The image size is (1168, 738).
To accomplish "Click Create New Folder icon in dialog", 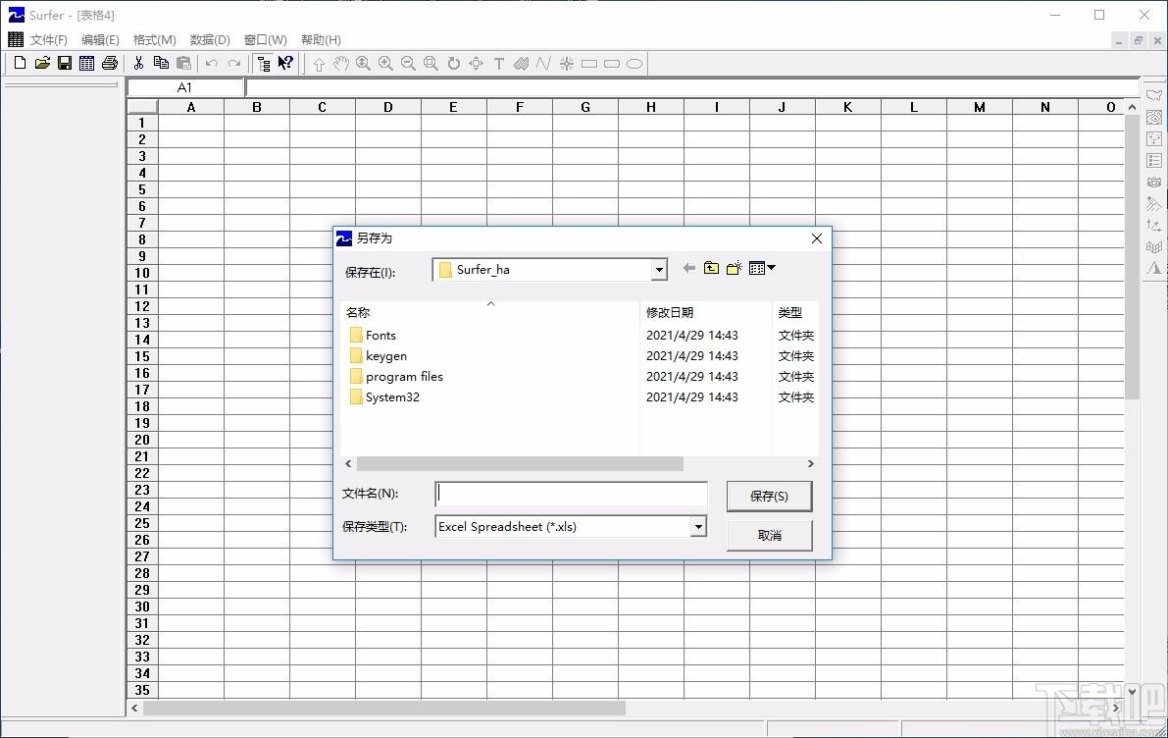I will (734, 268).
